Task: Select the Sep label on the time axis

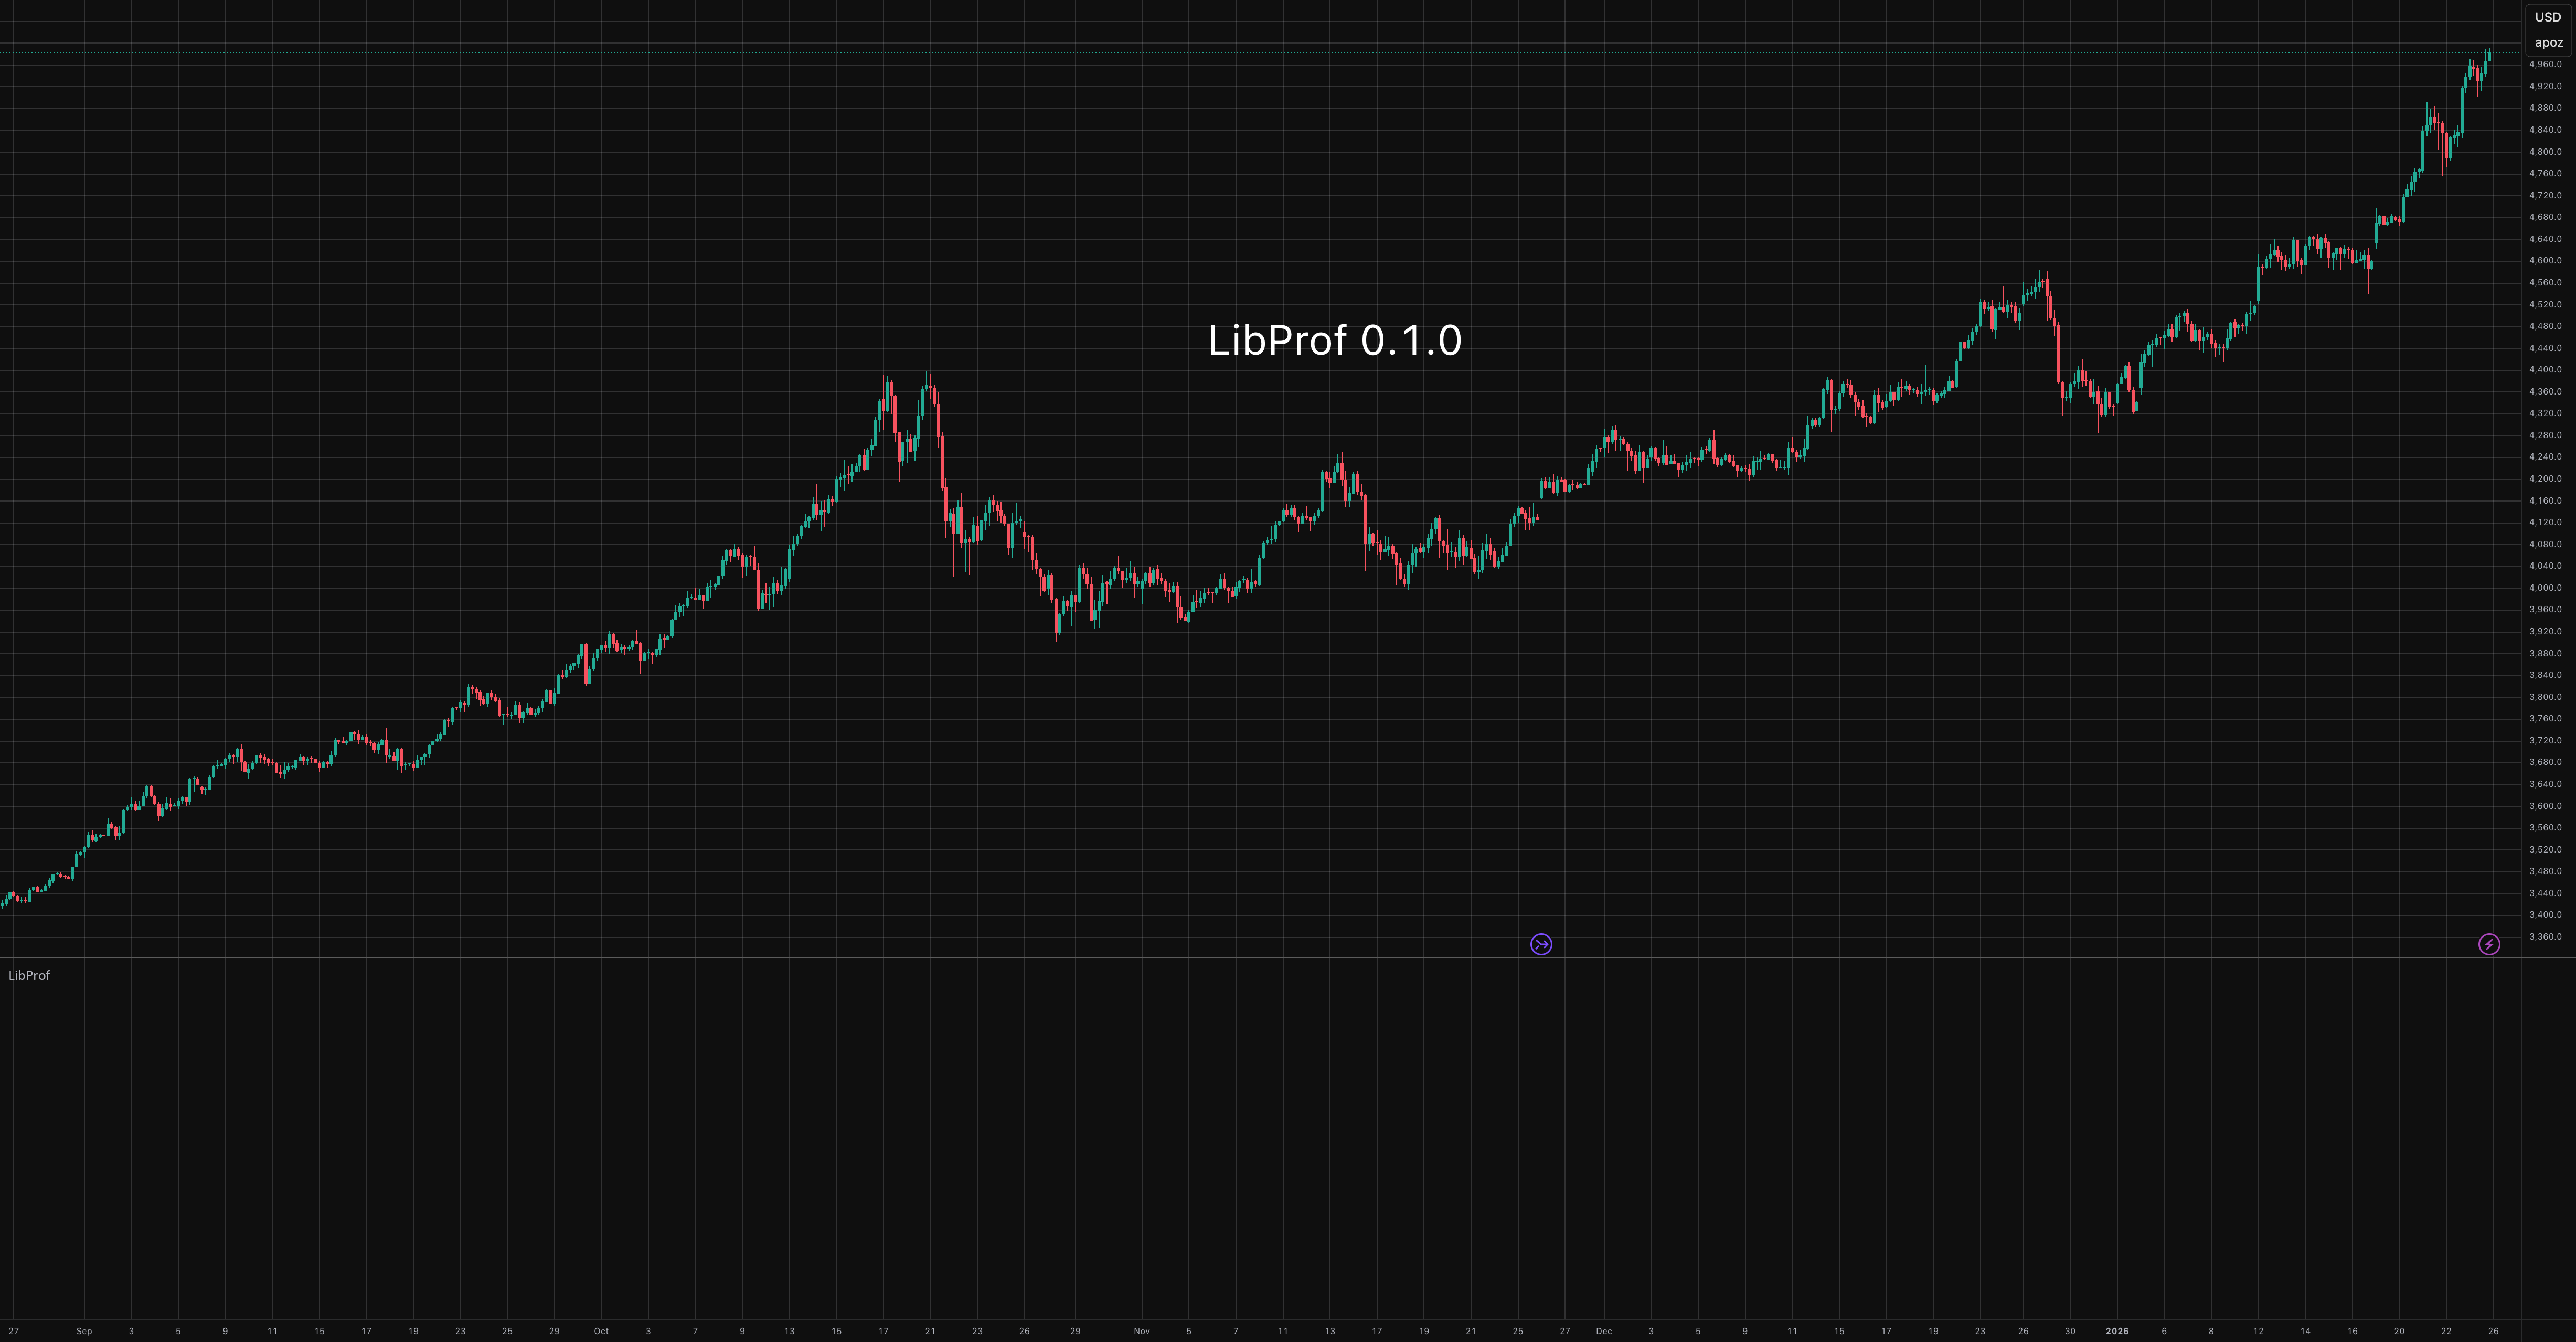Action: click(84, 1331)
